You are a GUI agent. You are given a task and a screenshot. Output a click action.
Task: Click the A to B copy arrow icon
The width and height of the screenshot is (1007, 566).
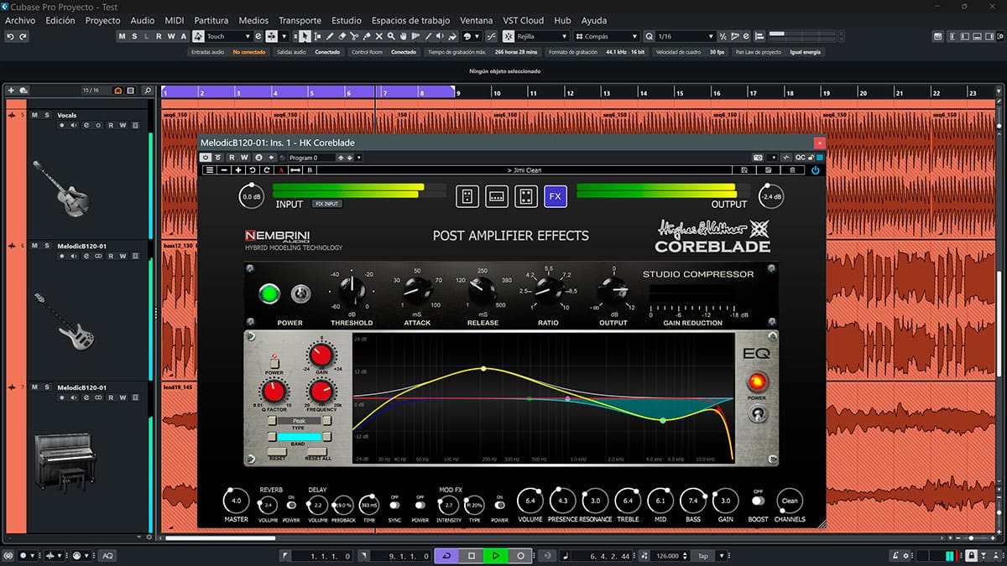point(295,170)
